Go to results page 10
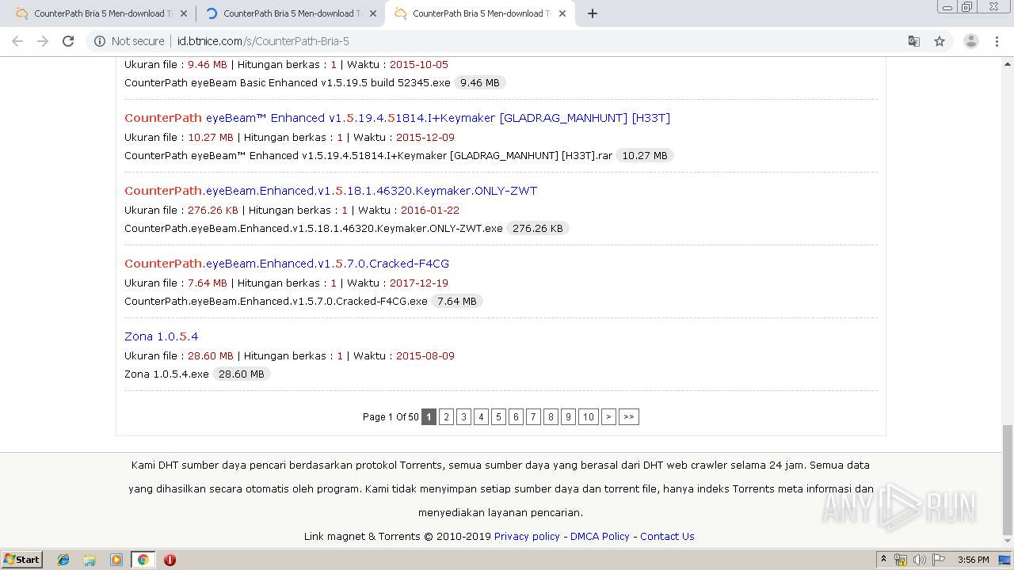Viewport: 1014px width, 570px height. click(588, 416)
